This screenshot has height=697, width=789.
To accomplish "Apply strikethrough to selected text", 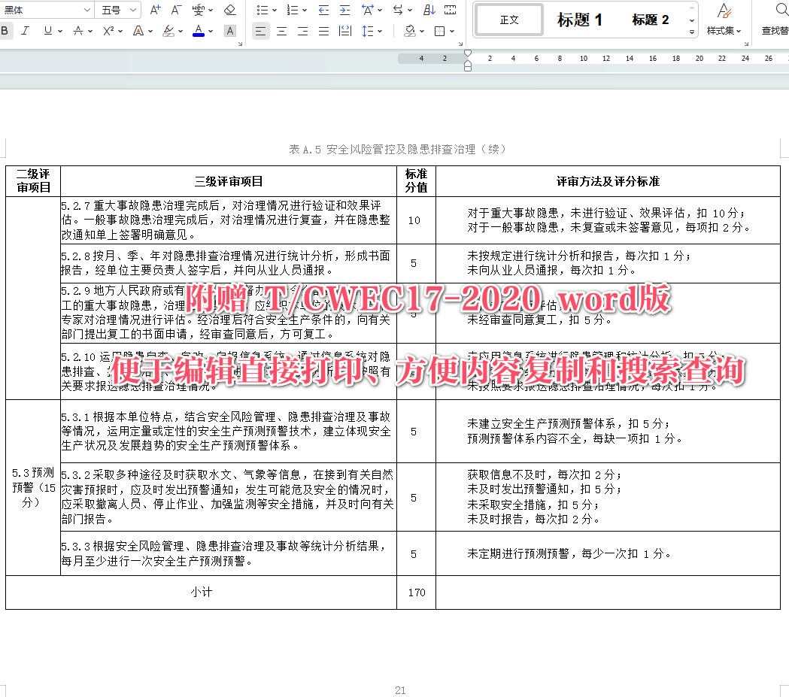I will coord(80,31).
